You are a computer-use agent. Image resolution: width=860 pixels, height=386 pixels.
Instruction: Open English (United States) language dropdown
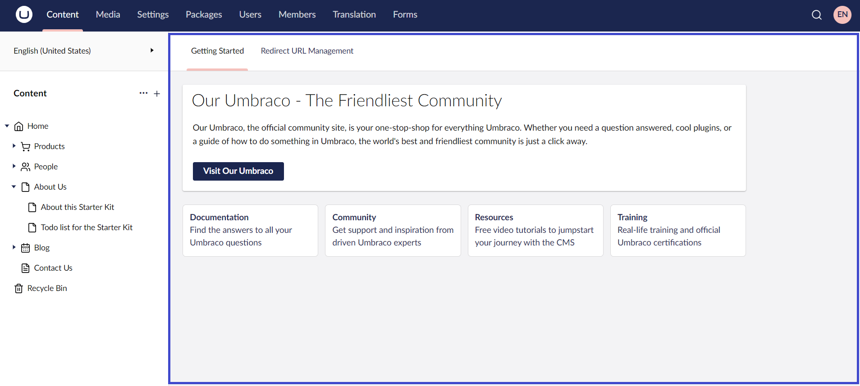(x=84, y=51)
